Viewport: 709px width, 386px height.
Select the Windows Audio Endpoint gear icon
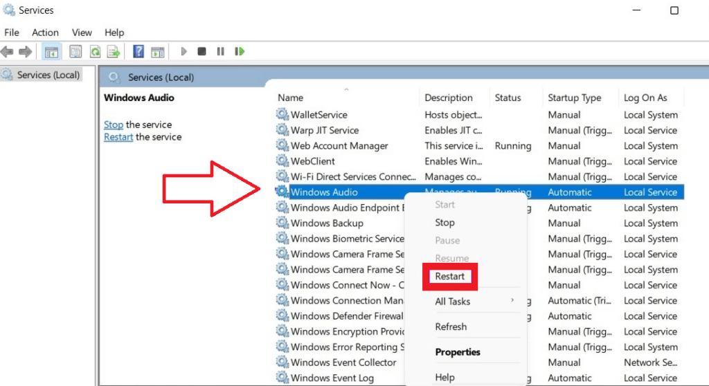point(282,207)
